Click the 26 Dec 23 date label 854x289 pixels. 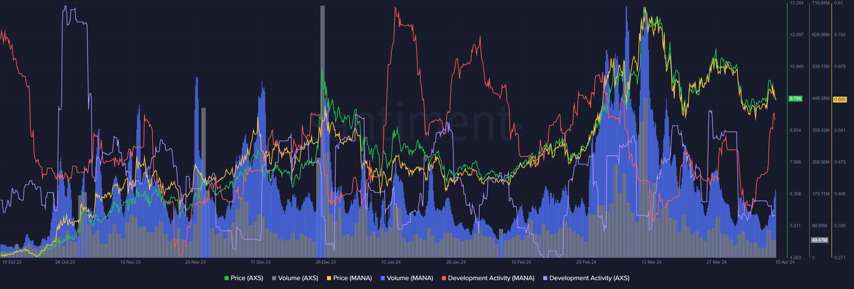coord(326,262)
